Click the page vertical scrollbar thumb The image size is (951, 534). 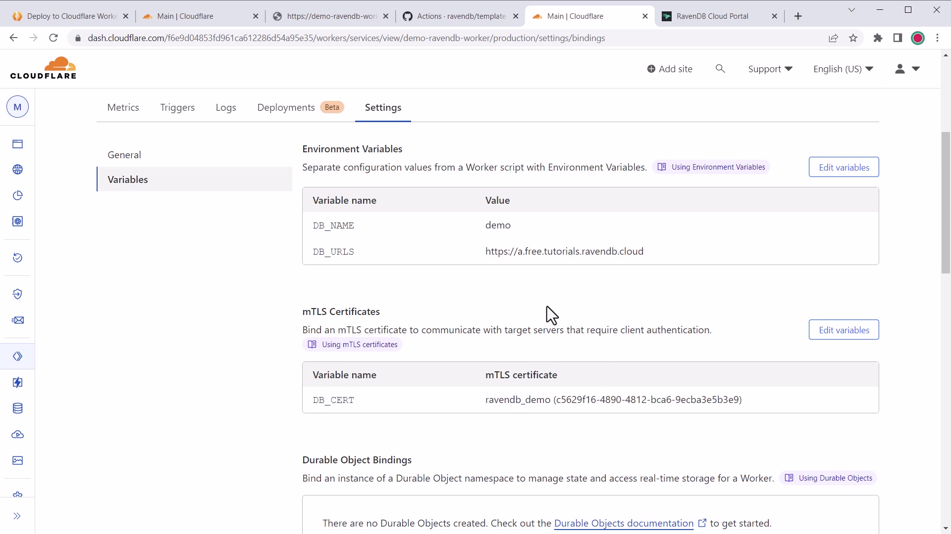click(x=946, y=203)
